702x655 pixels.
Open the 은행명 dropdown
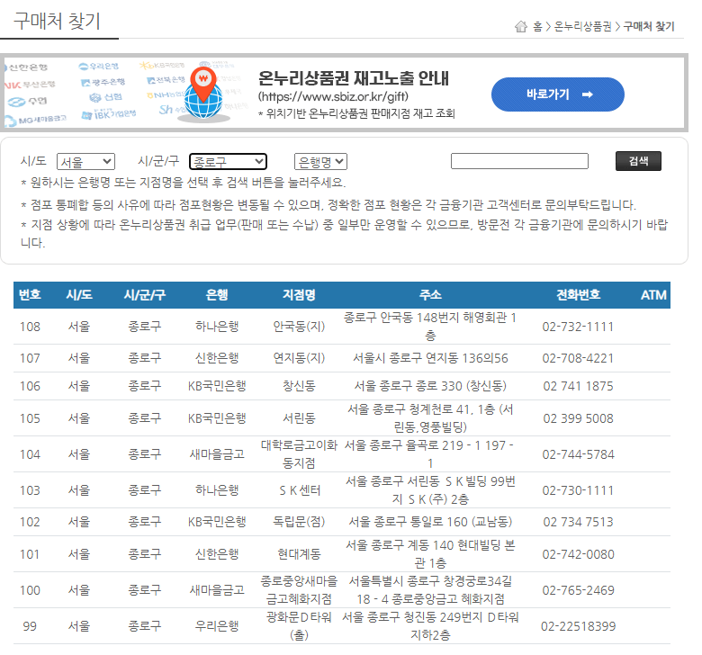click(x=320, y=162)
